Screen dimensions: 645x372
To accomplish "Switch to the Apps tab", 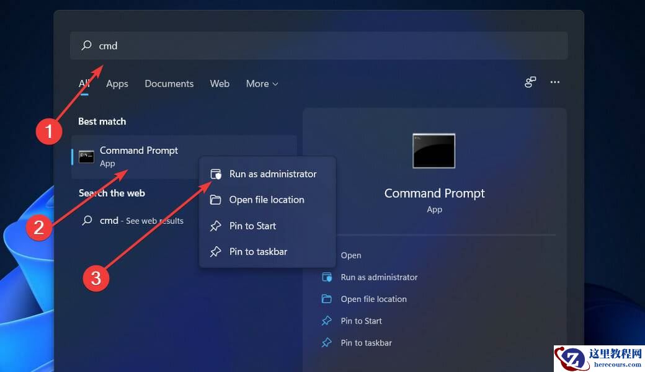I will tap(117, 84).
